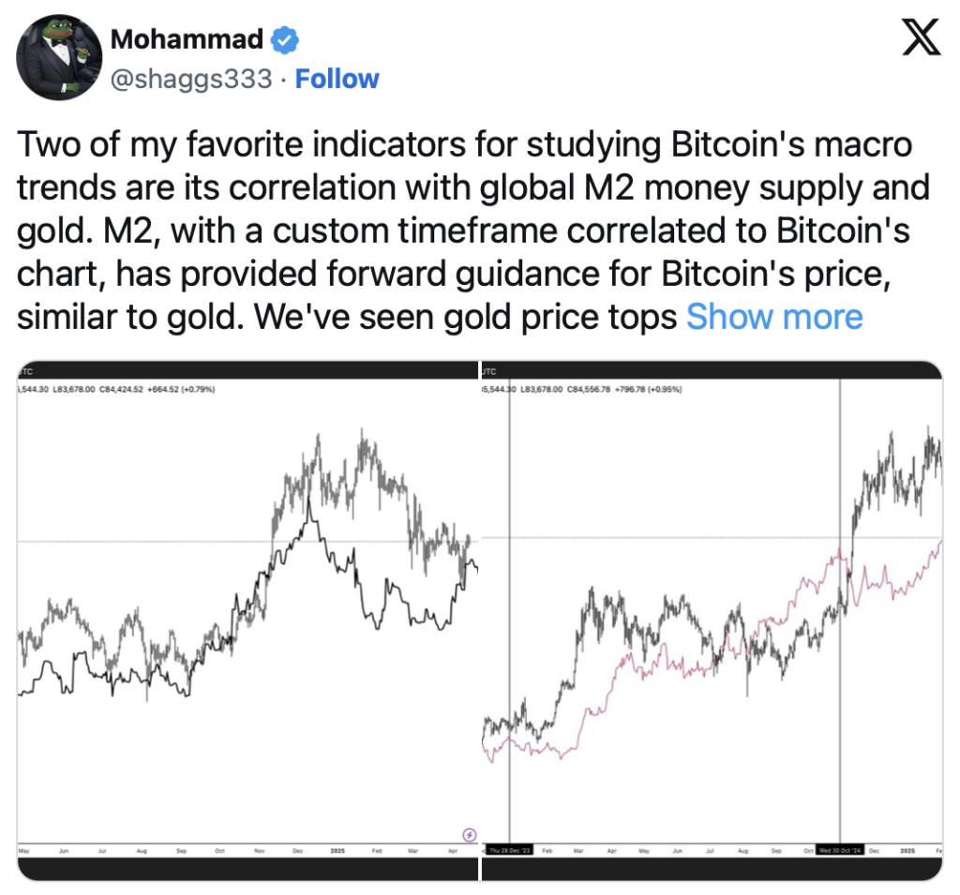Expand tweet with Show more
Viewport: 960px width, 895px height.
pos(774,317)
